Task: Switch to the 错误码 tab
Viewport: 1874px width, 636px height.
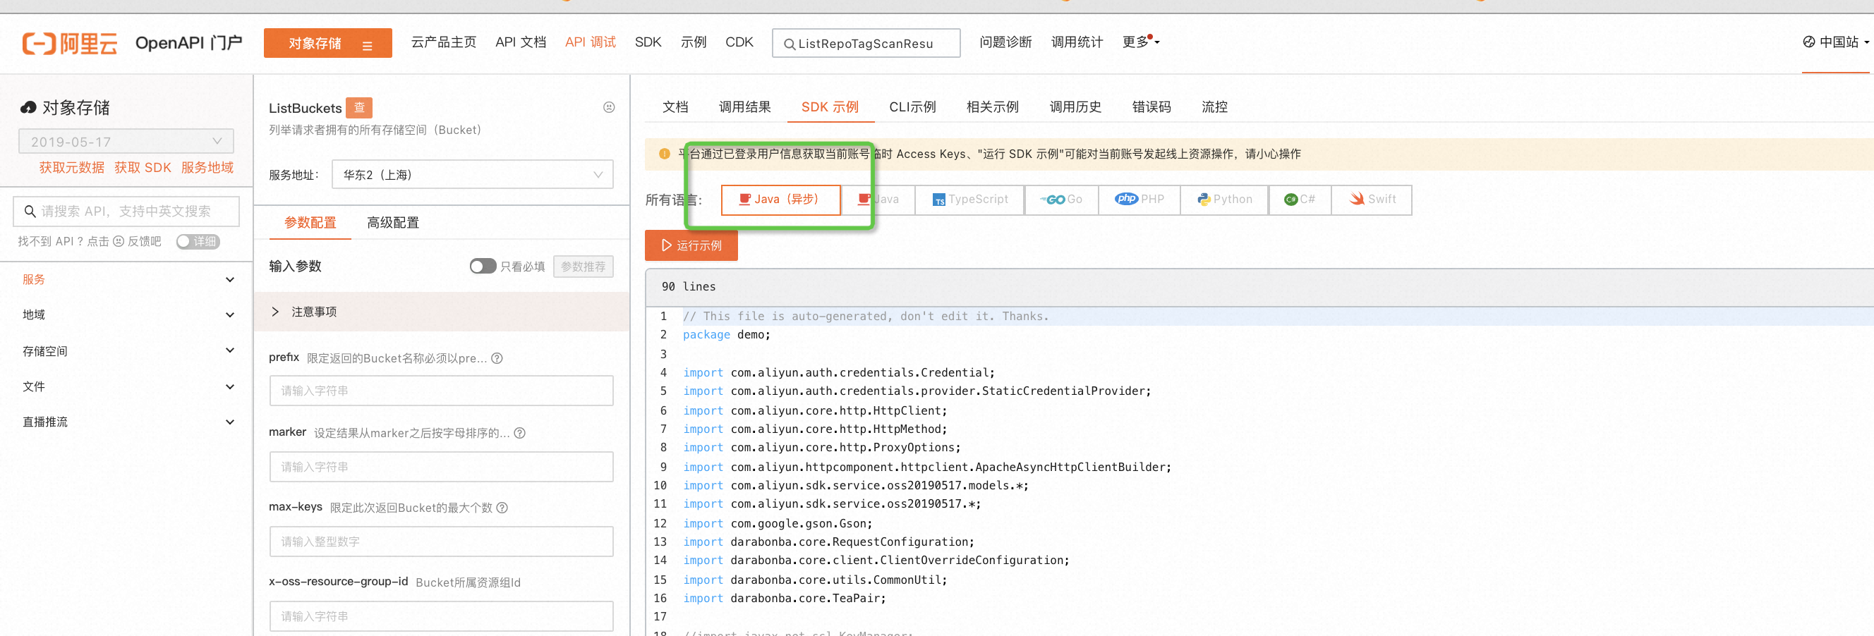Action: pos(1151,107)
